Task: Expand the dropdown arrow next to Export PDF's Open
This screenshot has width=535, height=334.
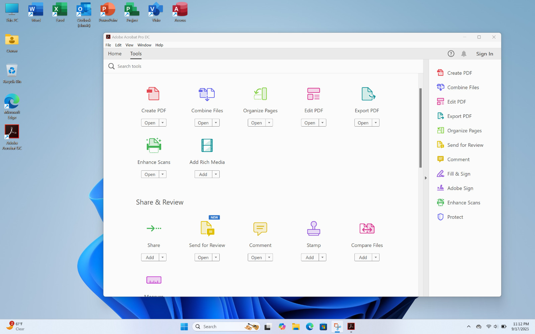Action: (x=376, y=123)
